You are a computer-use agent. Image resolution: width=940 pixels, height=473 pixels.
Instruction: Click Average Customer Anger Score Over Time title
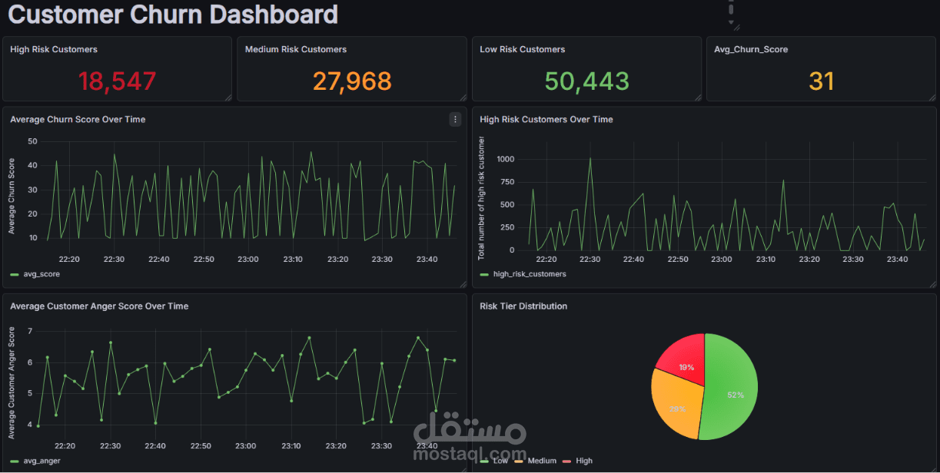click(x=99, y=306)
